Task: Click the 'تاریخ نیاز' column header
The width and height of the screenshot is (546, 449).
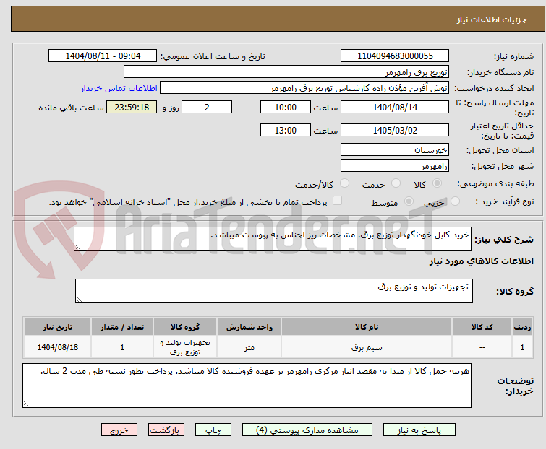Action: pyautogui.click(x=58, y=327)
